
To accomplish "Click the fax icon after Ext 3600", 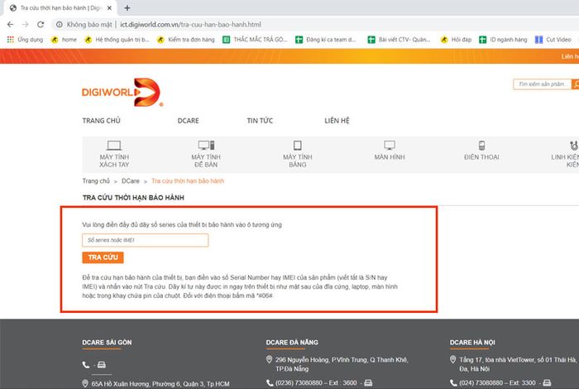I will 368,382.
